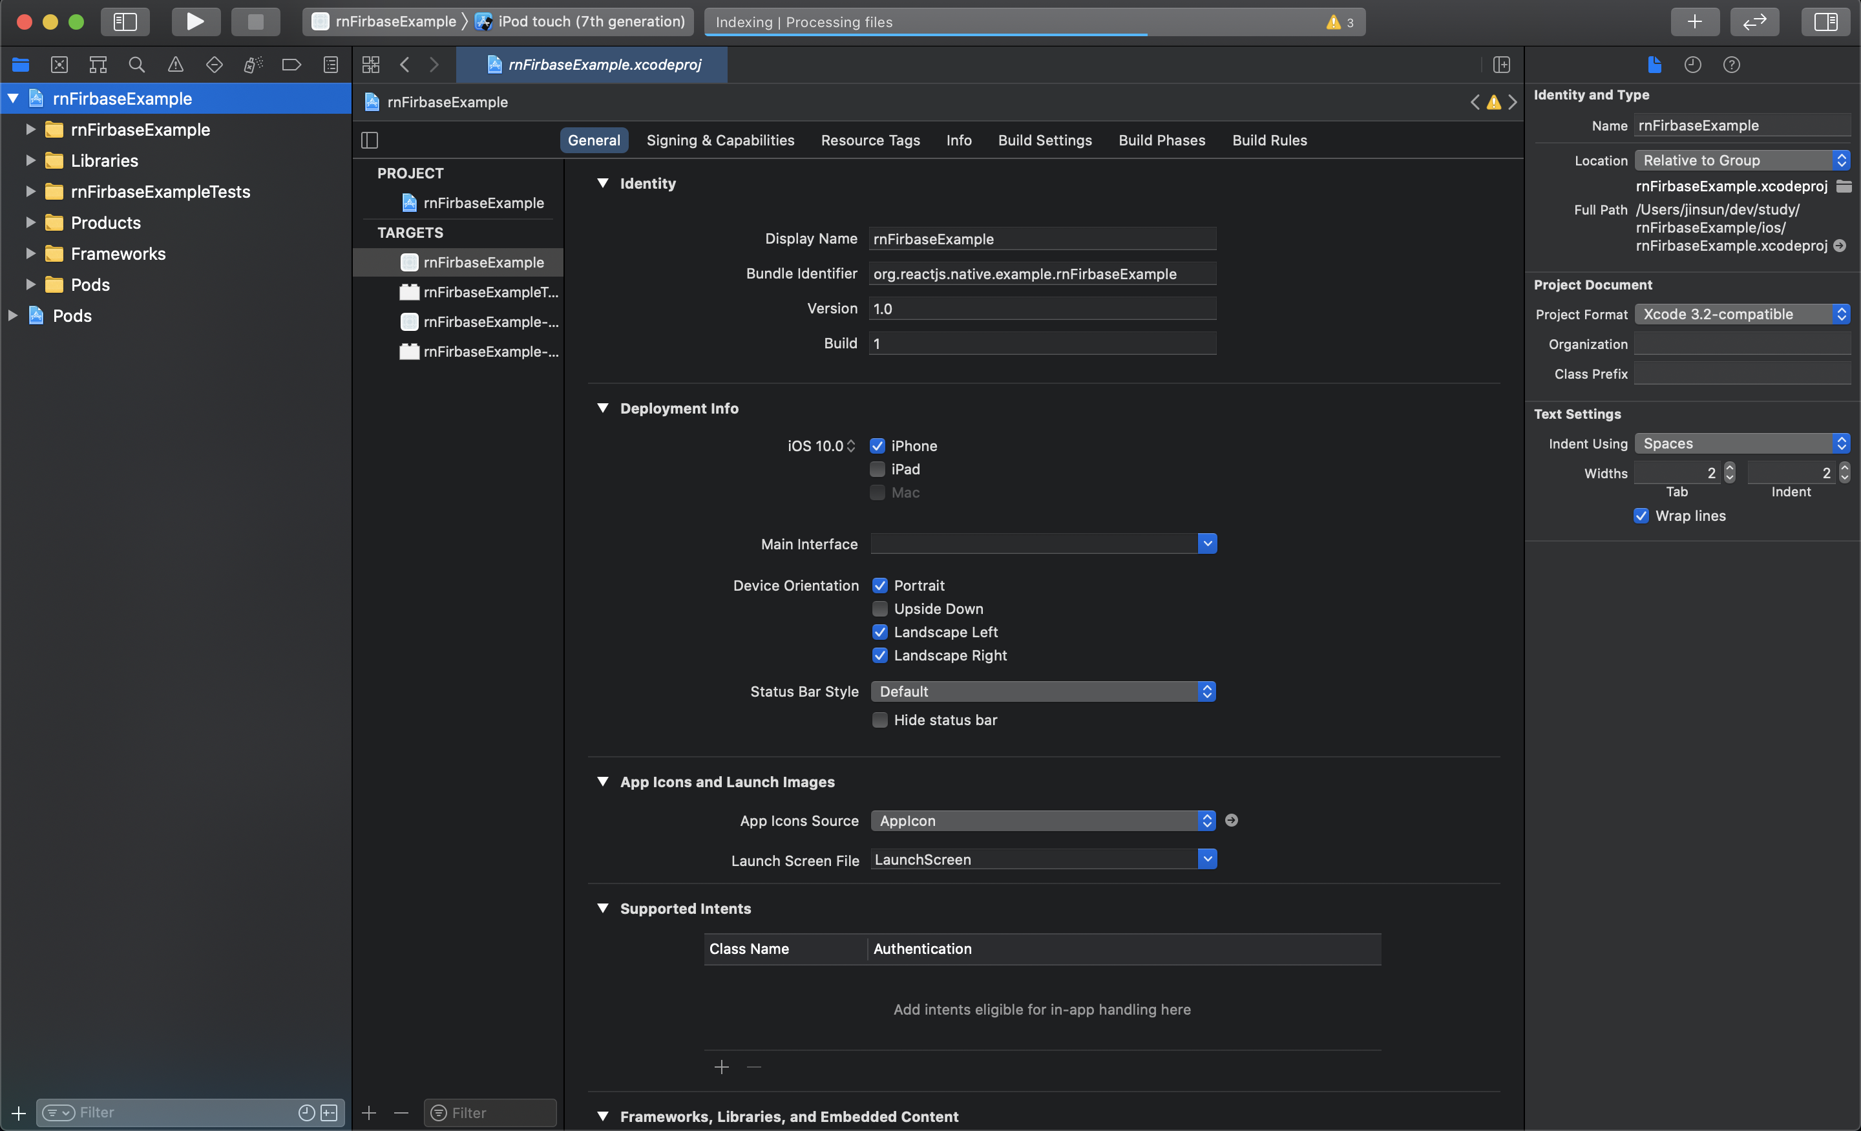The height and width of the screenshot is (1131, 1861).
Task: Open the Find navigator magnifier
Action: click(137, 65)
